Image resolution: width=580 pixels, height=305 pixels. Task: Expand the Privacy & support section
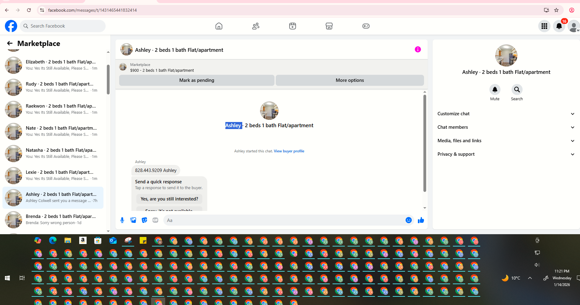[x=506, y=154]
